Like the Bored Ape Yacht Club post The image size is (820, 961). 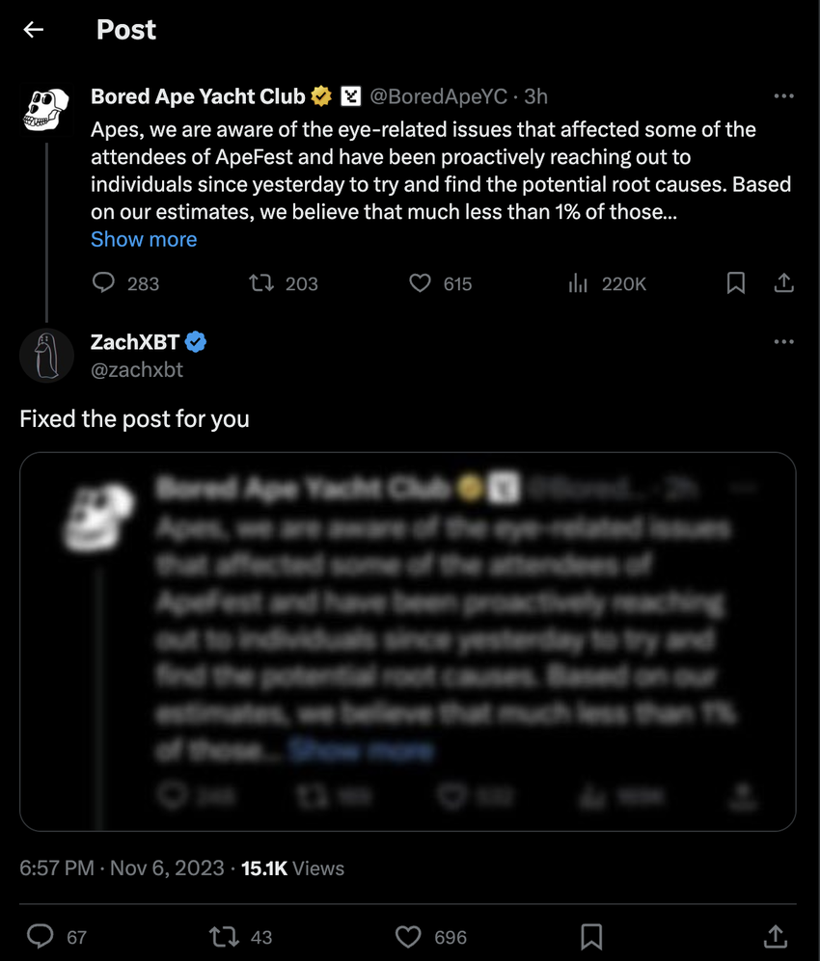(x=420, y=283)
